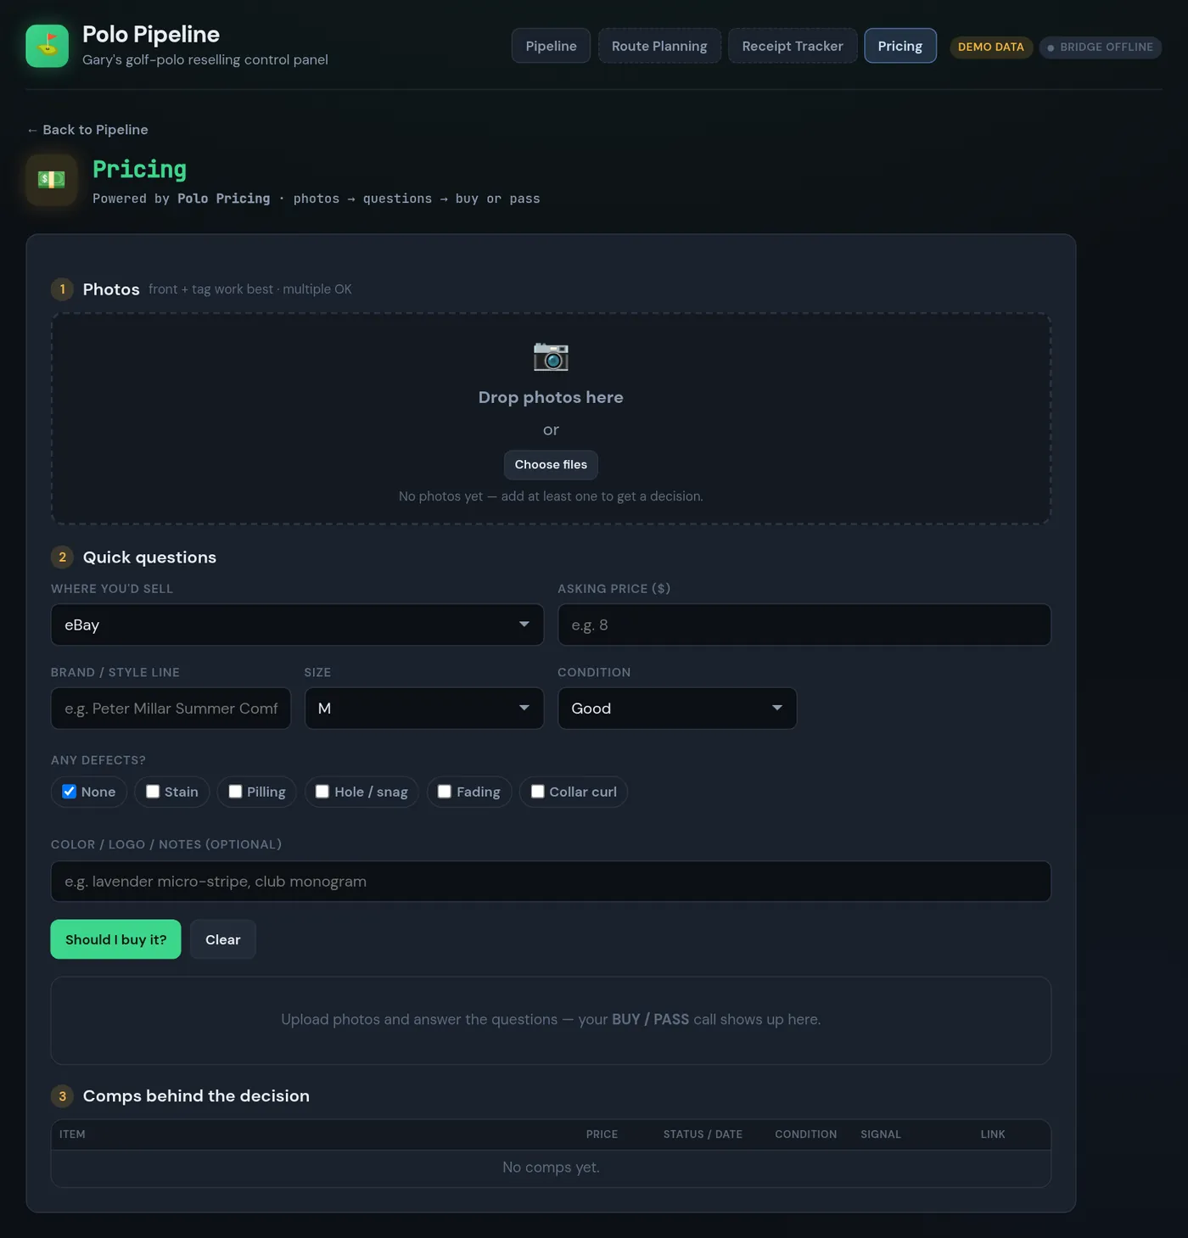Click the Polo Pipeline golf flag logo

[47, 46]
